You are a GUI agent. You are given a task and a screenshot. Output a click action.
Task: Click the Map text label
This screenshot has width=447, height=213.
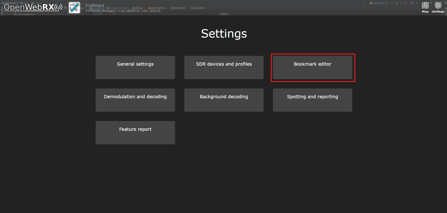pos(425,11)
